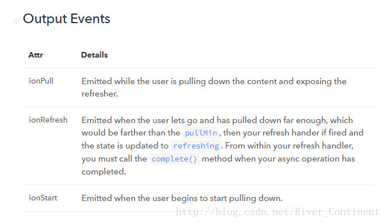Select the Details column header
This screenshot has height=223, width=386.
point(95,55)
